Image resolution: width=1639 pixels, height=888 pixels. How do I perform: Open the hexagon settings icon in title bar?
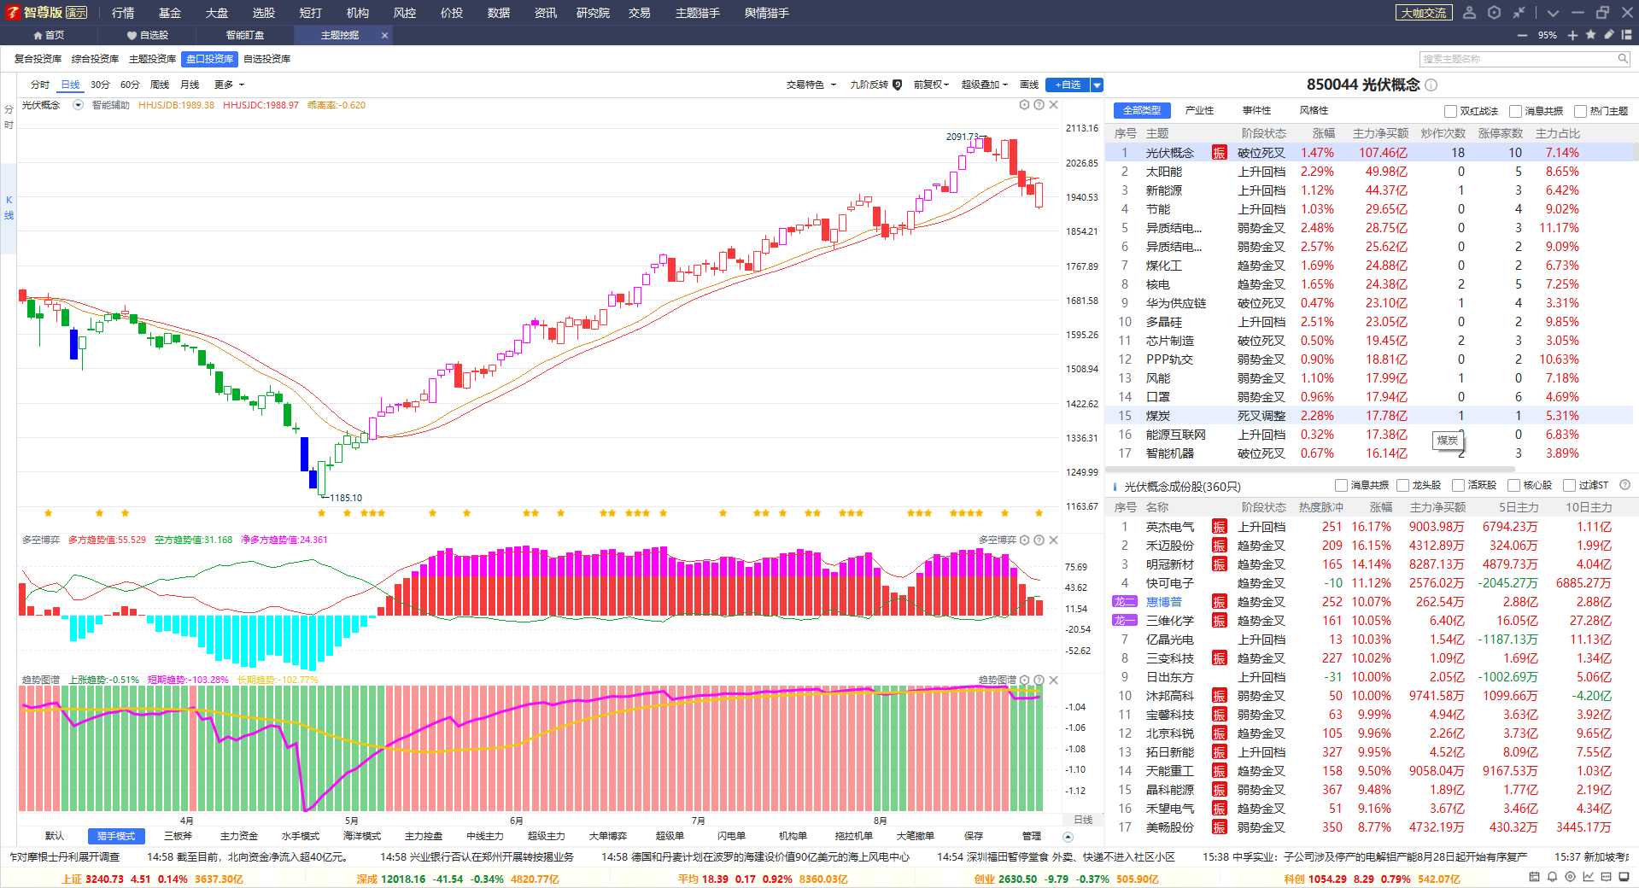pos(1494,12)
